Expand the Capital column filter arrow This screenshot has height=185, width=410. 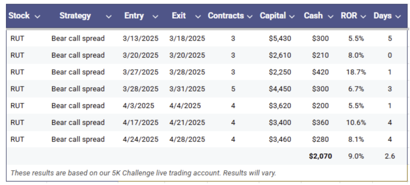click(x=292, y=16)
